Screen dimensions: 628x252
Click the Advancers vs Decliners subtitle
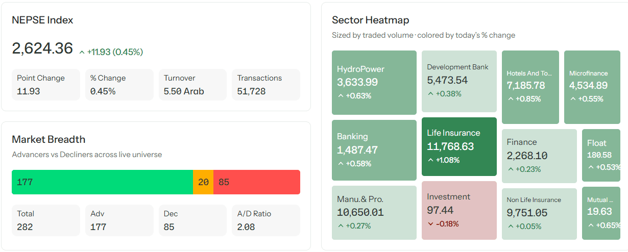click(x=87, y=155)
